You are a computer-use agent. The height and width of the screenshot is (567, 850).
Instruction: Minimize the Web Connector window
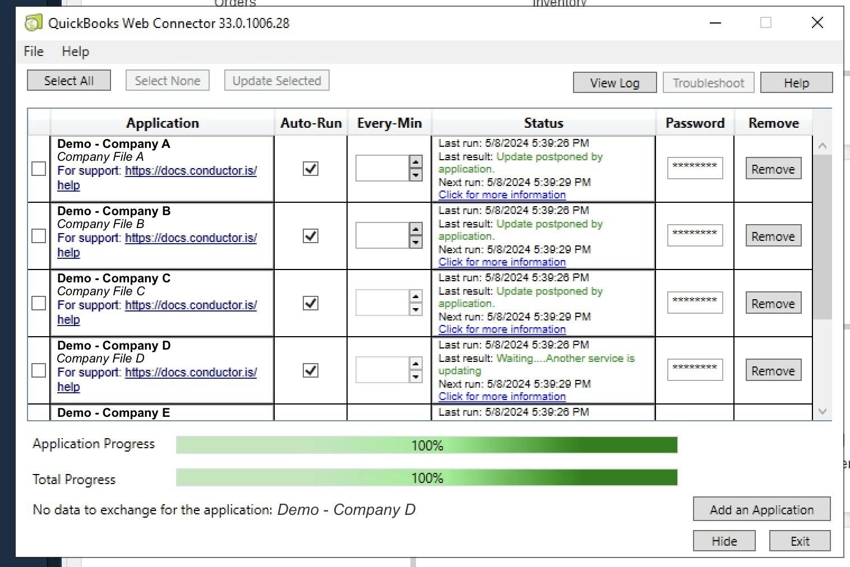tap(715, 23)
